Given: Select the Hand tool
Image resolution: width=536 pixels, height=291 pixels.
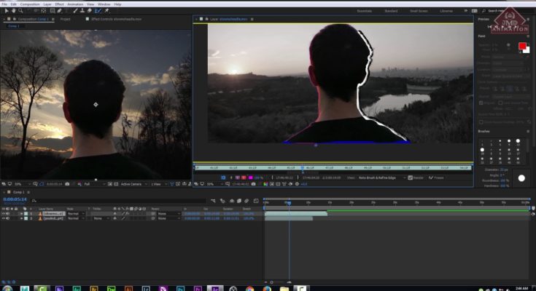Looking at the screenshot, I should (14, 11).
